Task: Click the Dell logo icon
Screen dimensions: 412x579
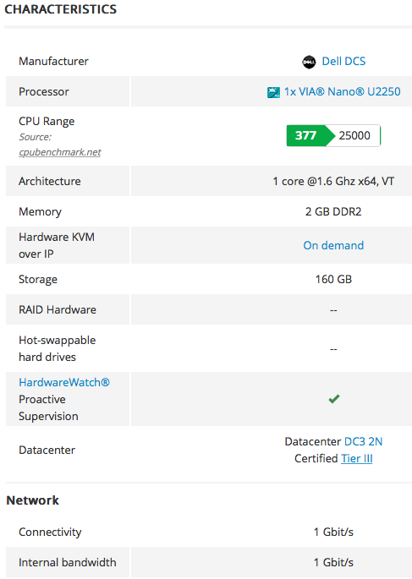Action: [x=309, y=62]
